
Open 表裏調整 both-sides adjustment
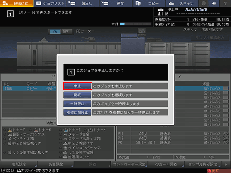(x=55, y=164)
